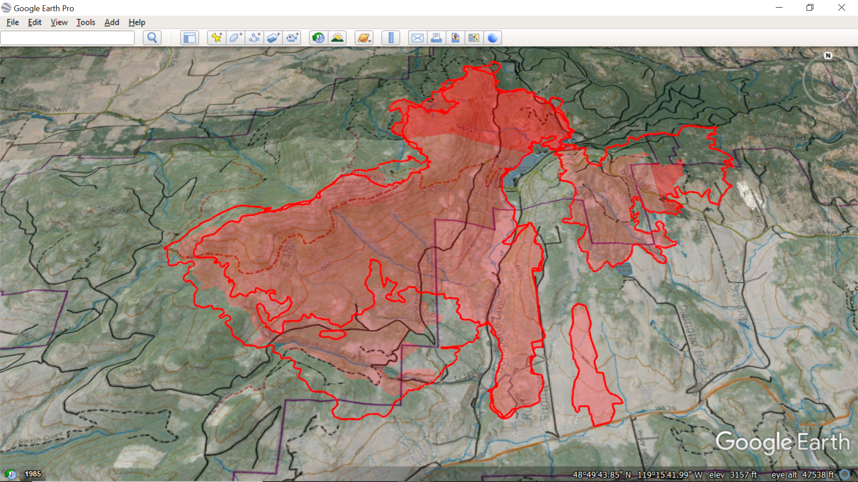The height and width of the screenshot is (482, 858).
Task: Toggle the sidebar panel visibility
Action: 189,38
